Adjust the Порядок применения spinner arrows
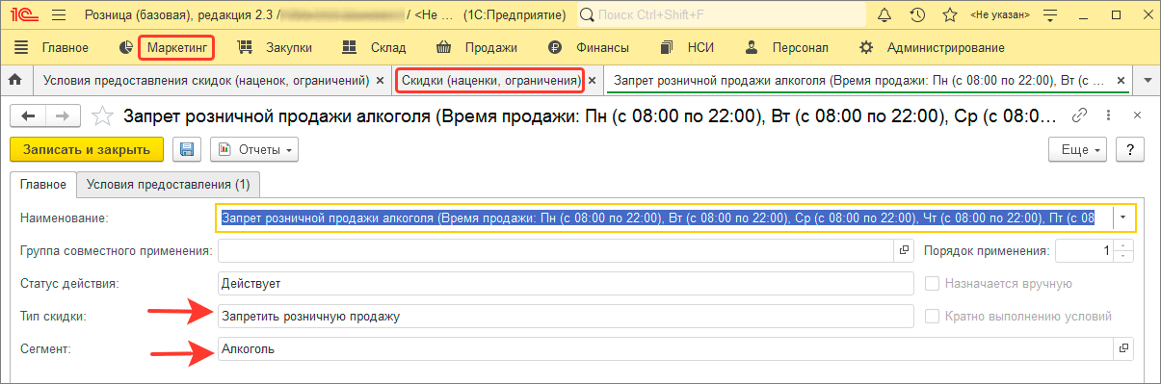Viewport: 1161px width, 384px height. (1124, 251)
